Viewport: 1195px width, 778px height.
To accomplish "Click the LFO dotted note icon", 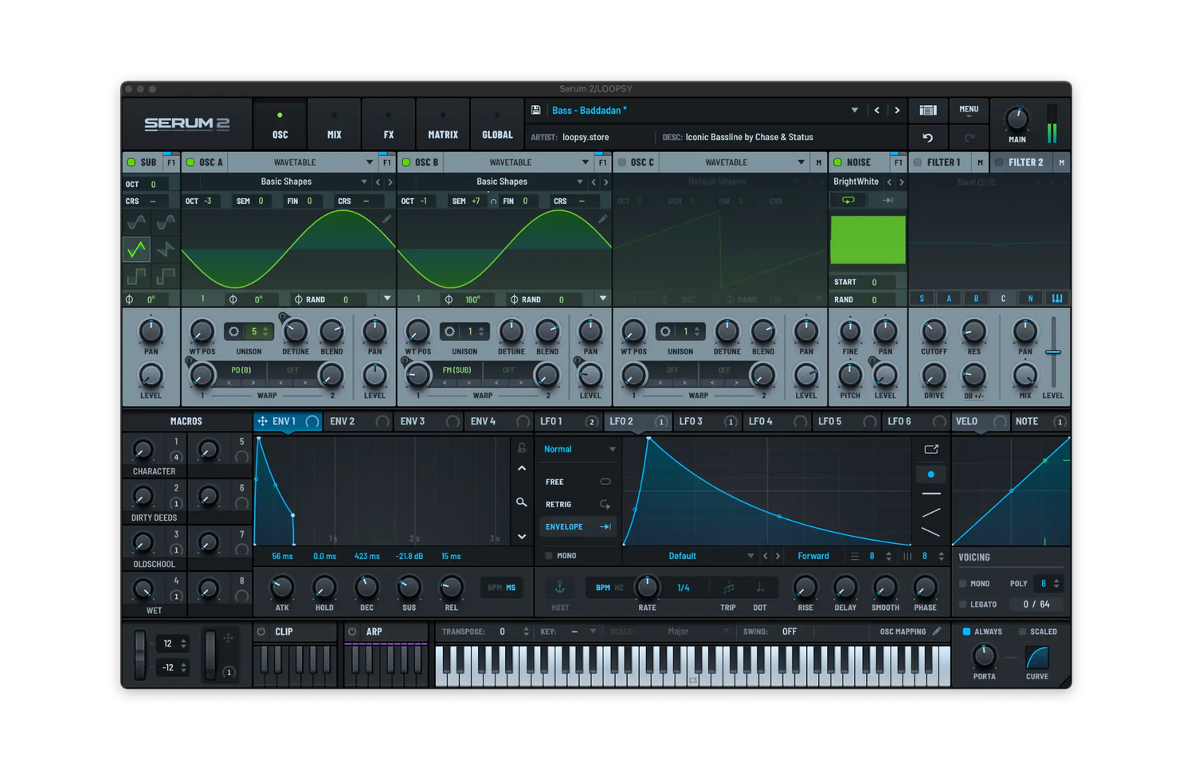I will point(760,588).
